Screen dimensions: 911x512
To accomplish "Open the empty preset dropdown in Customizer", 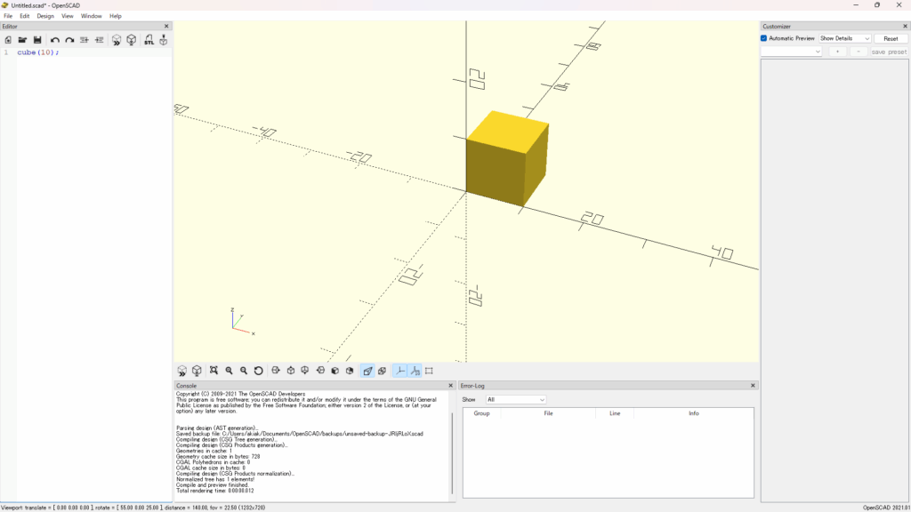I will tap(792, 52).
